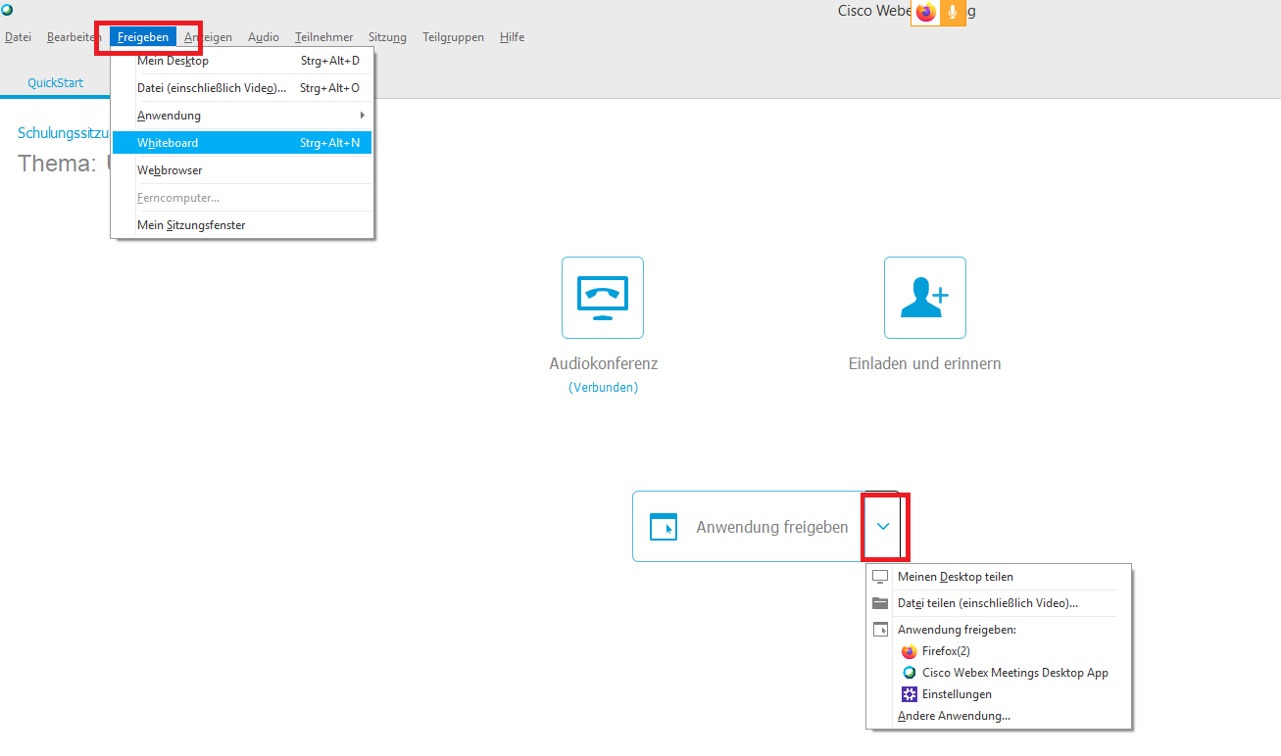Open the Datei menu
Viewport: 1281px width, 756px height.
(x=19, y=37)
